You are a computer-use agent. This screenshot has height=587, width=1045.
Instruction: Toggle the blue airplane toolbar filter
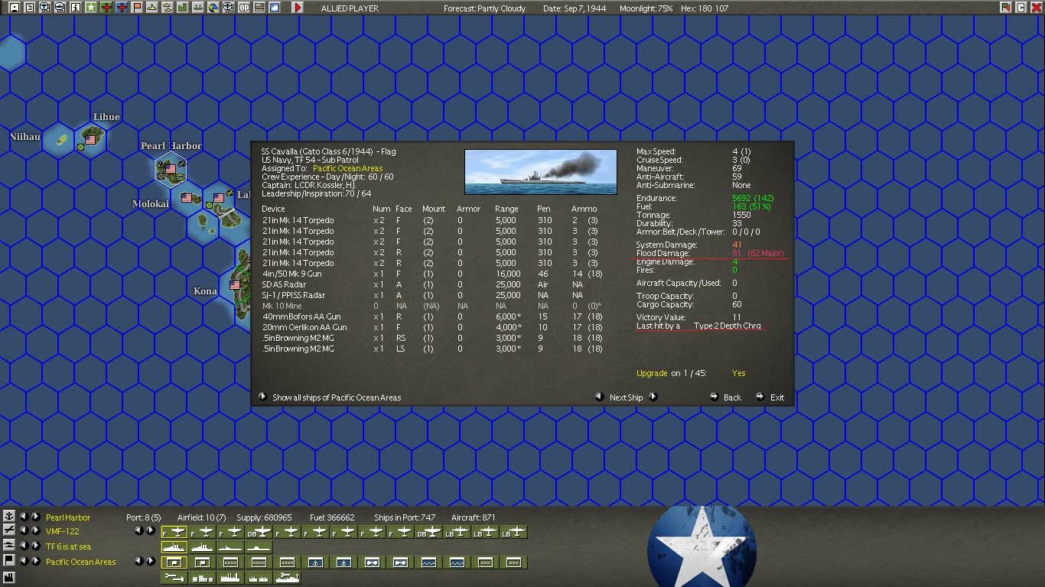(121, 8)
